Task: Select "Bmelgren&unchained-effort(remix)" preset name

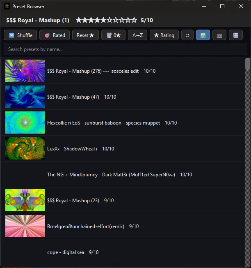Action: (86, 226)
